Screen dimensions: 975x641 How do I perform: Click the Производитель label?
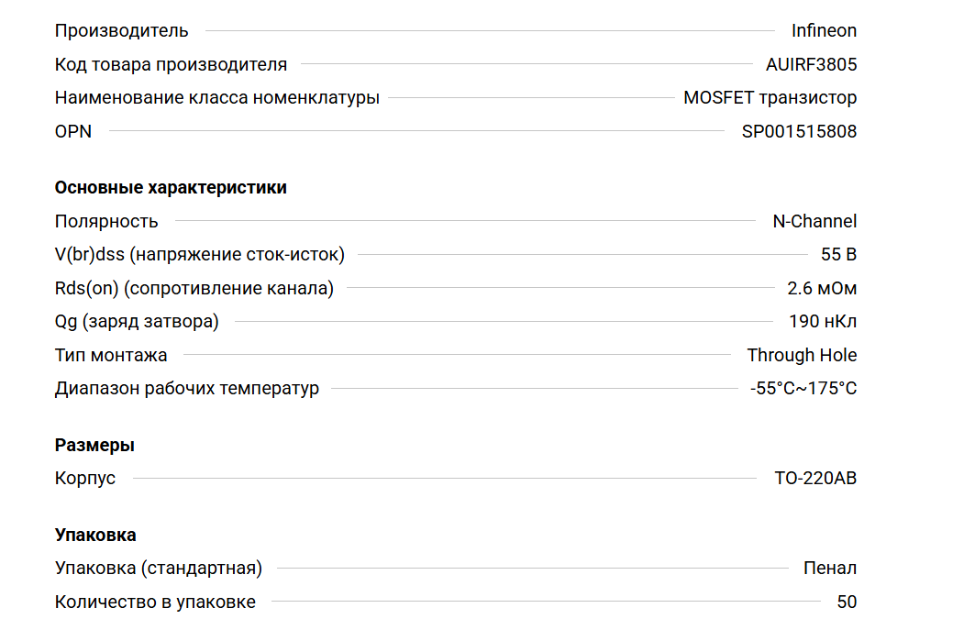[x=122, y=30]
